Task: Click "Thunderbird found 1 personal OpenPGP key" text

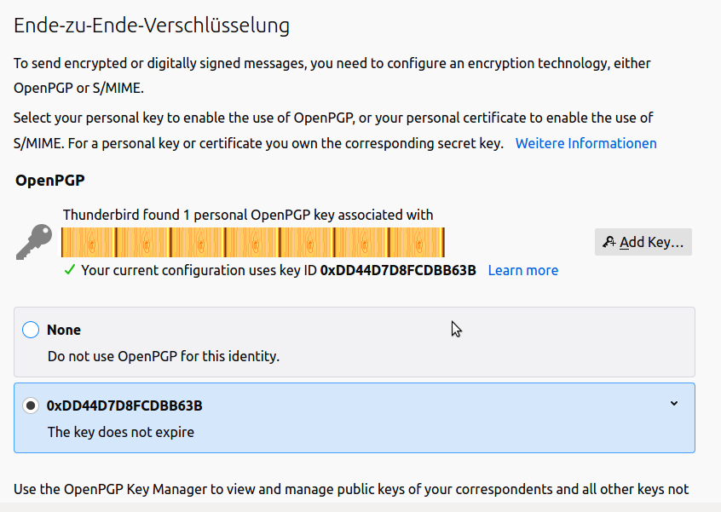Action: 247,215
